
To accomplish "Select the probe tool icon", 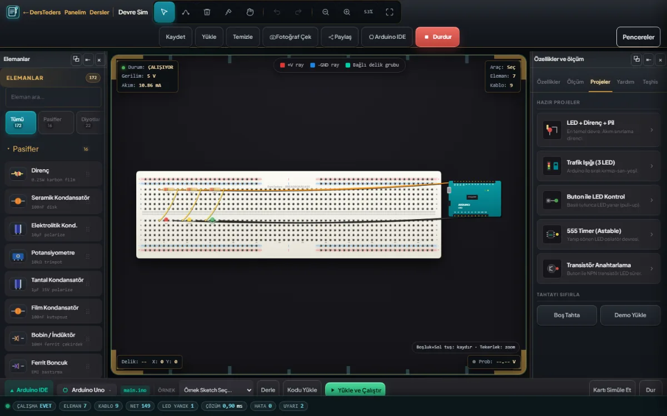I will click(228, 12).
